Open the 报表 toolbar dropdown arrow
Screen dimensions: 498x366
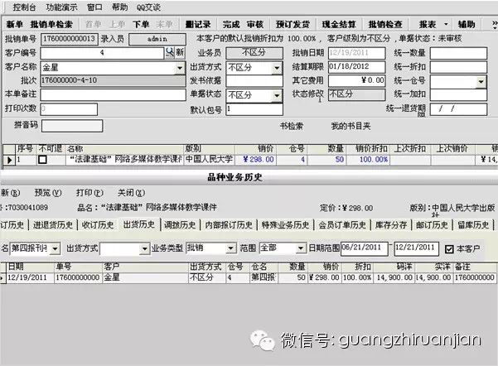pyautogui.click(x=446, y=24)
